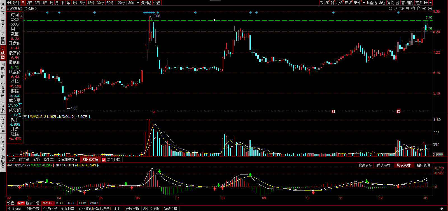Open the dropdown arrow at far top right
The width and height of the screenshot is (448, 211).
click(431, 3)
